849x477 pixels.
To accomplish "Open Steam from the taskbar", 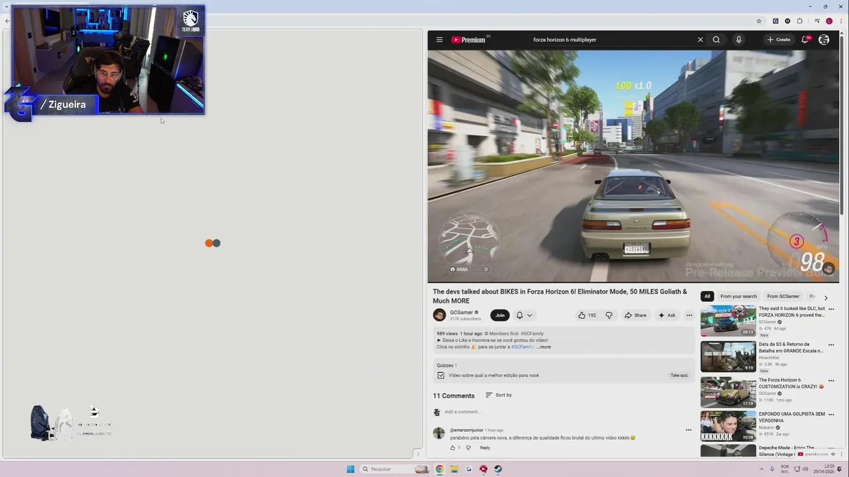I will (498, 469).
